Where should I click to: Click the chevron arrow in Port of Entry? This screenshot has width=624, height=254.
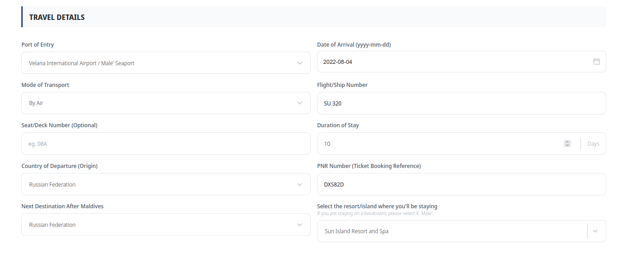click(300, 63)
